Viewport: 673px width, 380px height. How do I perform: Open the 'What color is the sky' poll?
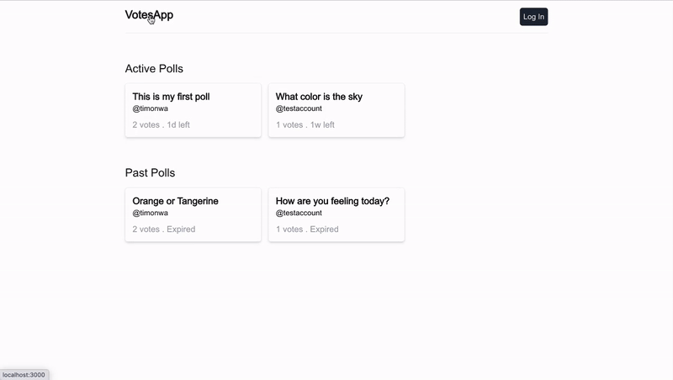[319, 97]
